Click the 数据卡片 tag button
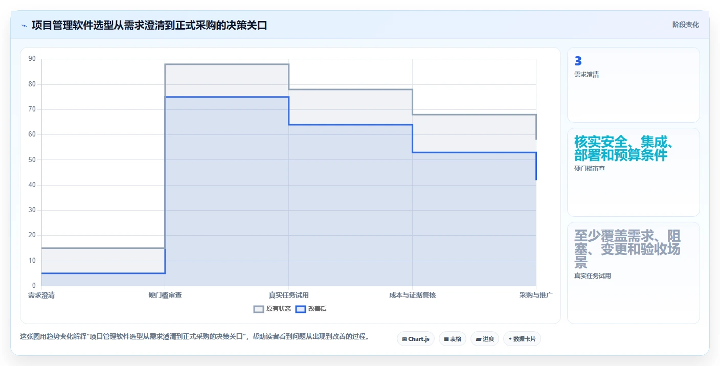Image resolution: width=720 pixels, height=366 pixels. click(522, 339)
